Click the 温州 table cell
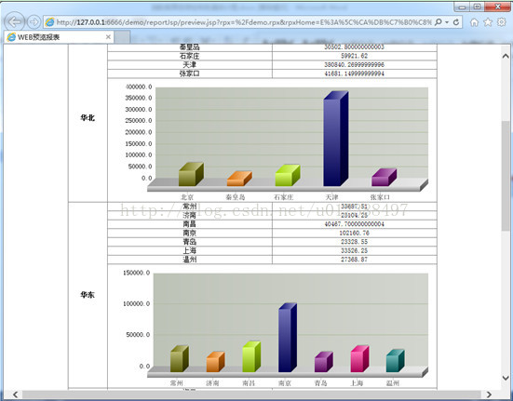 coord(190,260)
